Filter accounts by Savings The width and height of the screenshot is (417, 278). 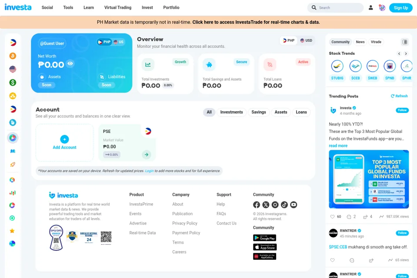tap(259, 112)
